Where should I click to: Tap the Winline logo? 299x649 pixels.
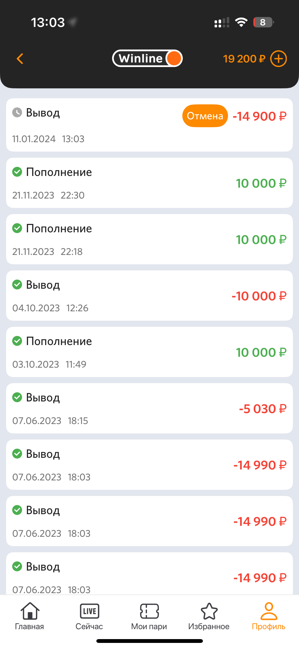tap(147, 58)
